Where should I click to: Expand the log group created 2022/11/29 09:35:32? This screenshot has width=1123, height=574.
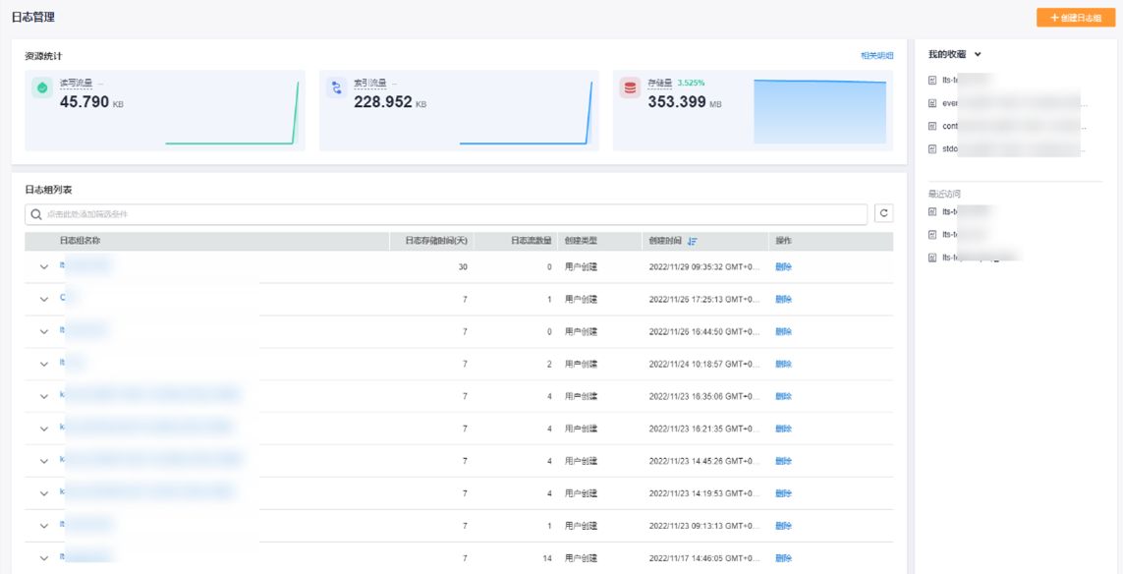[x=44, y=267]
